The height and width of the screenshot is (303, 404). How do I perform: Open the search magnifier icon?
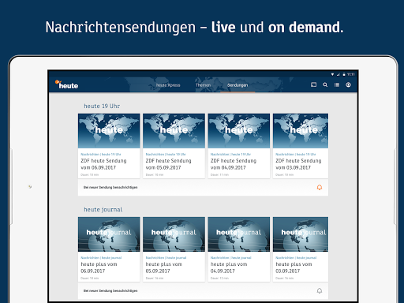[325, 84]
